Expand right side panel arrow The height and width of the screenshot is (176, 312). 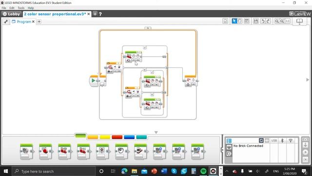(308, 80)
